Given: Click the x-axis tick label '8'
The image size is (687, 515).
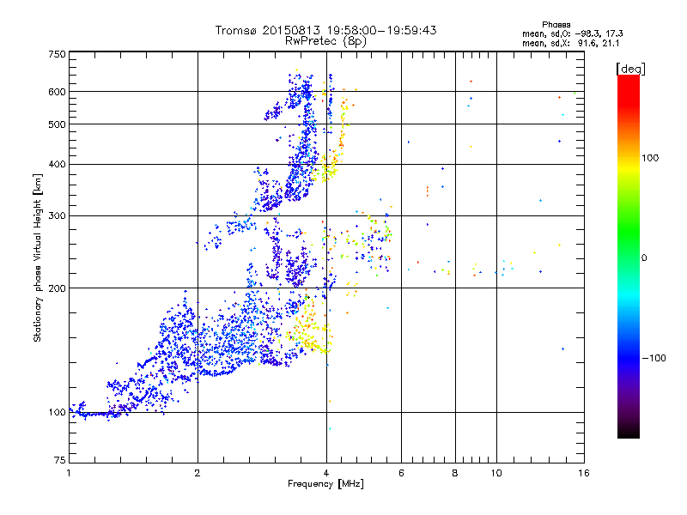Looking at the screenshot, I should coord(455,473).
